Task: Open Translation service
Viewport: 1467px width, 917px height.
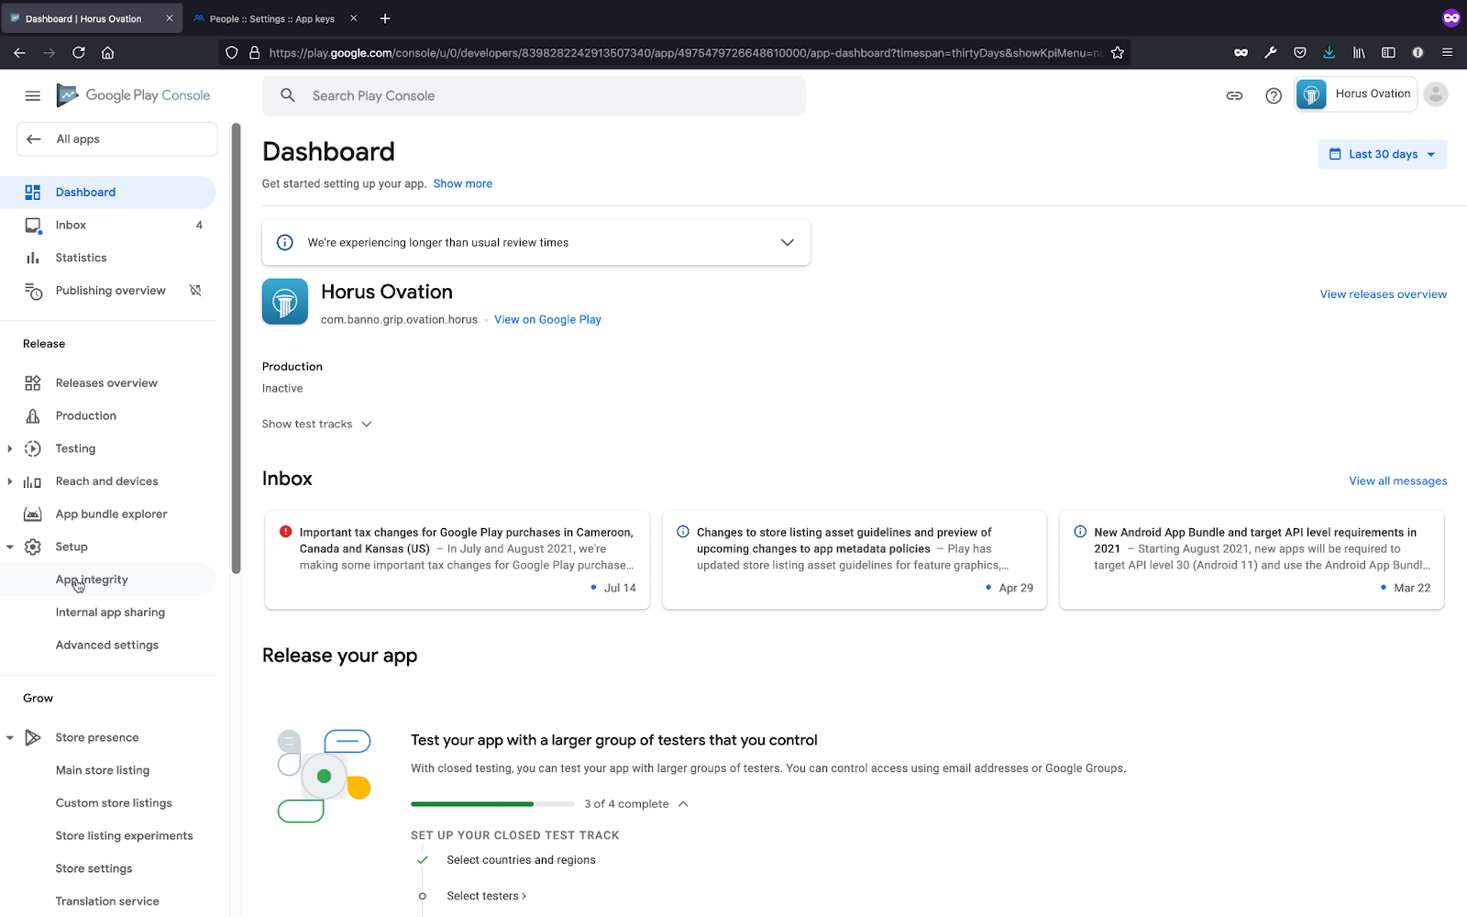Action: 108,901
